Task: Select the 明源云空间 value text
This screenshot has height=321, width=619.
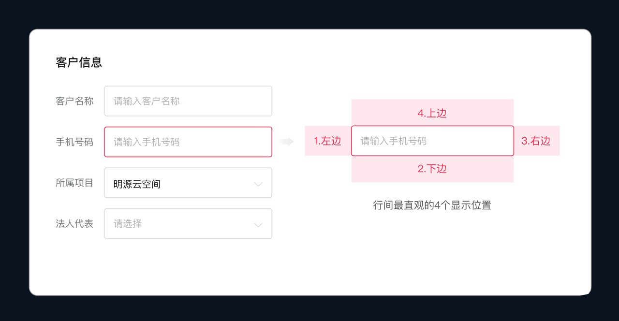Action: [137, 184]
